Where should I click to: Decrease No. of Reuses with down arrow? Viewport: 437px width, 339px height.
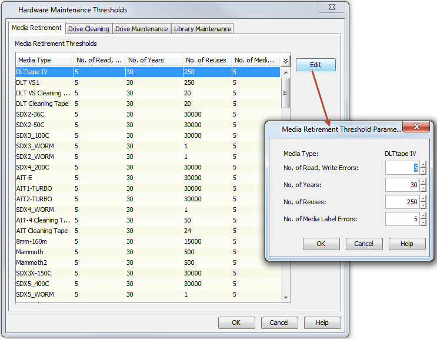point(423,205)
